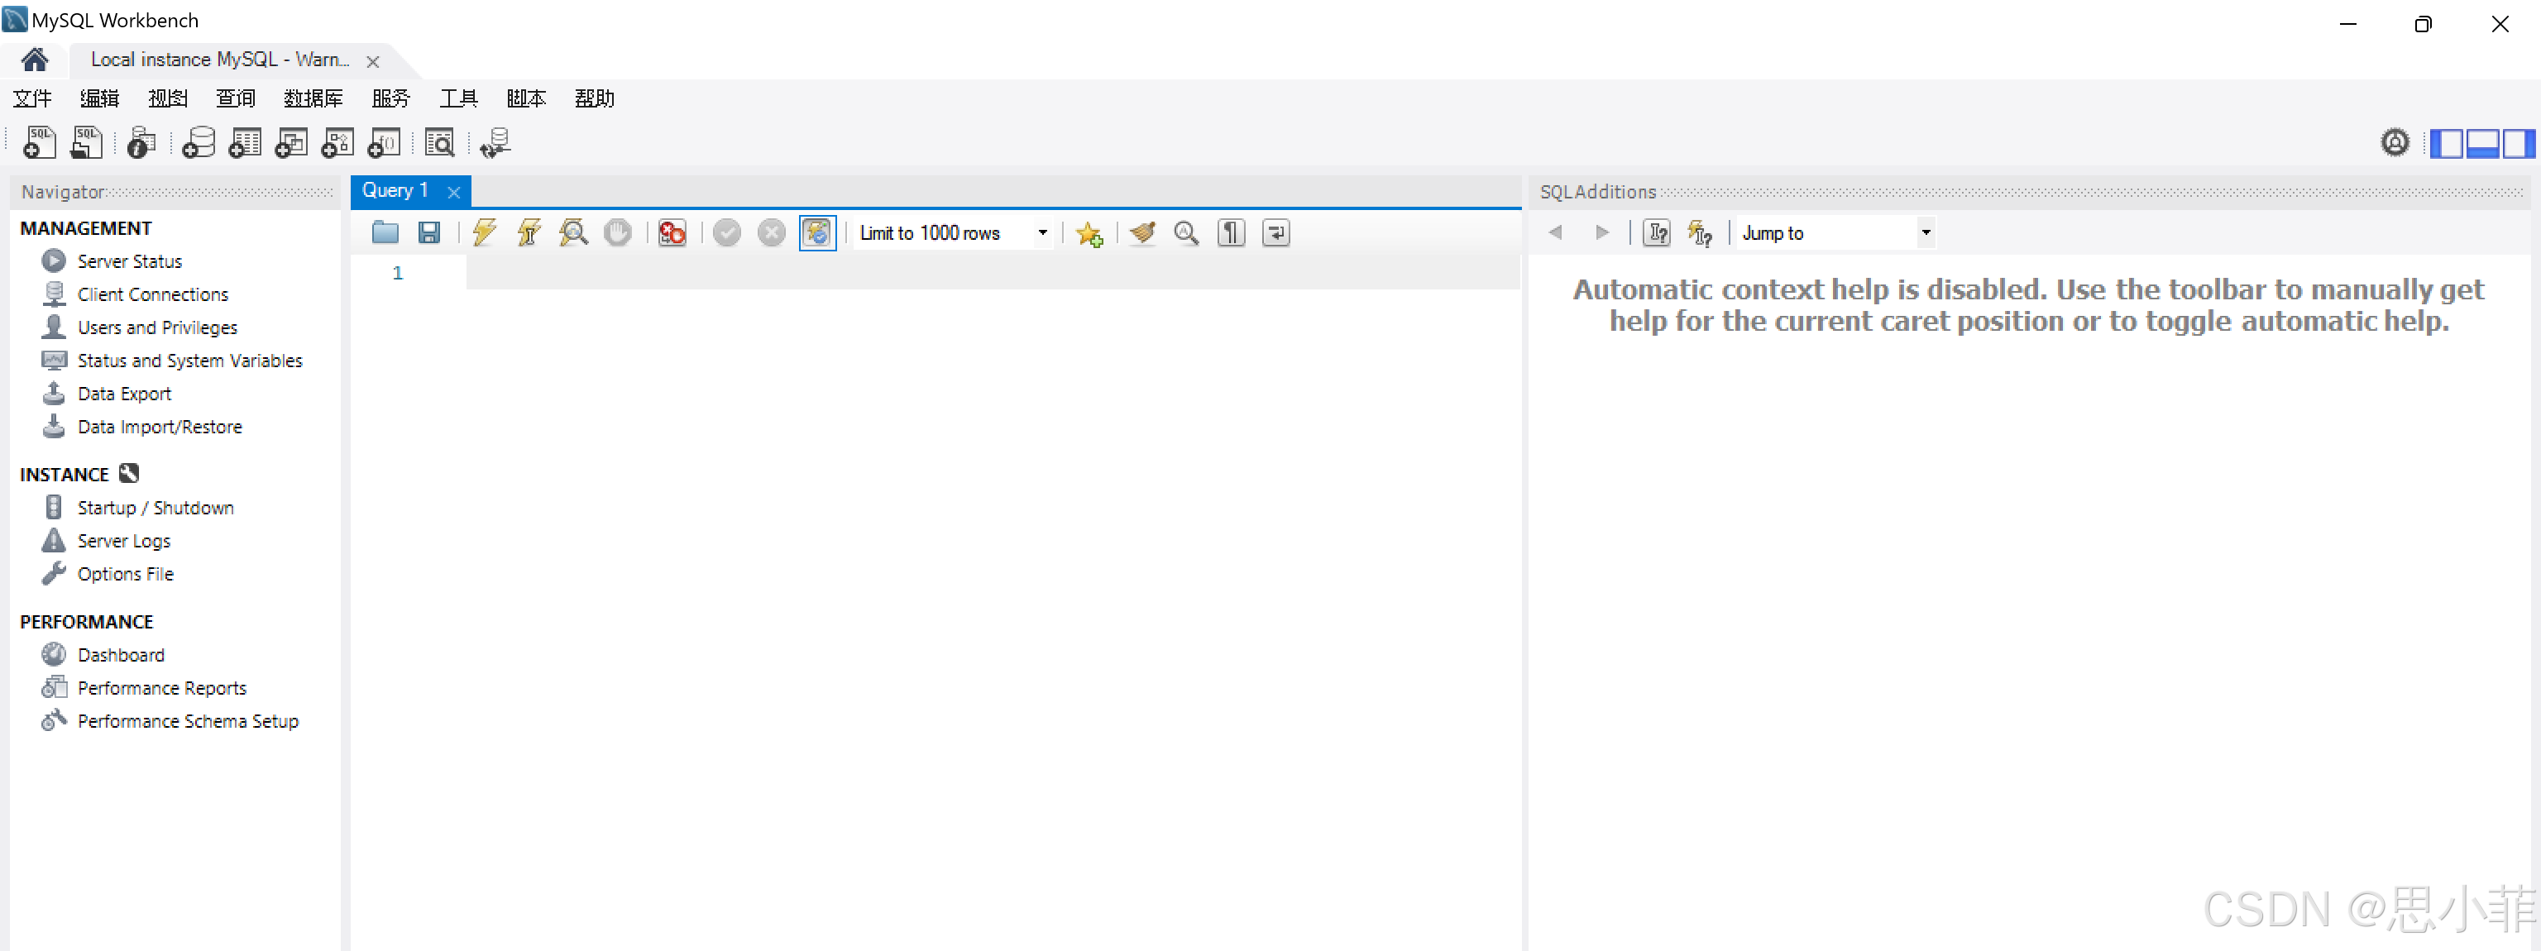The width and height of the screenshot is (2541, 951).
Task: Click line 1 in the SQL editor
Action: click(x=993, y=273)
